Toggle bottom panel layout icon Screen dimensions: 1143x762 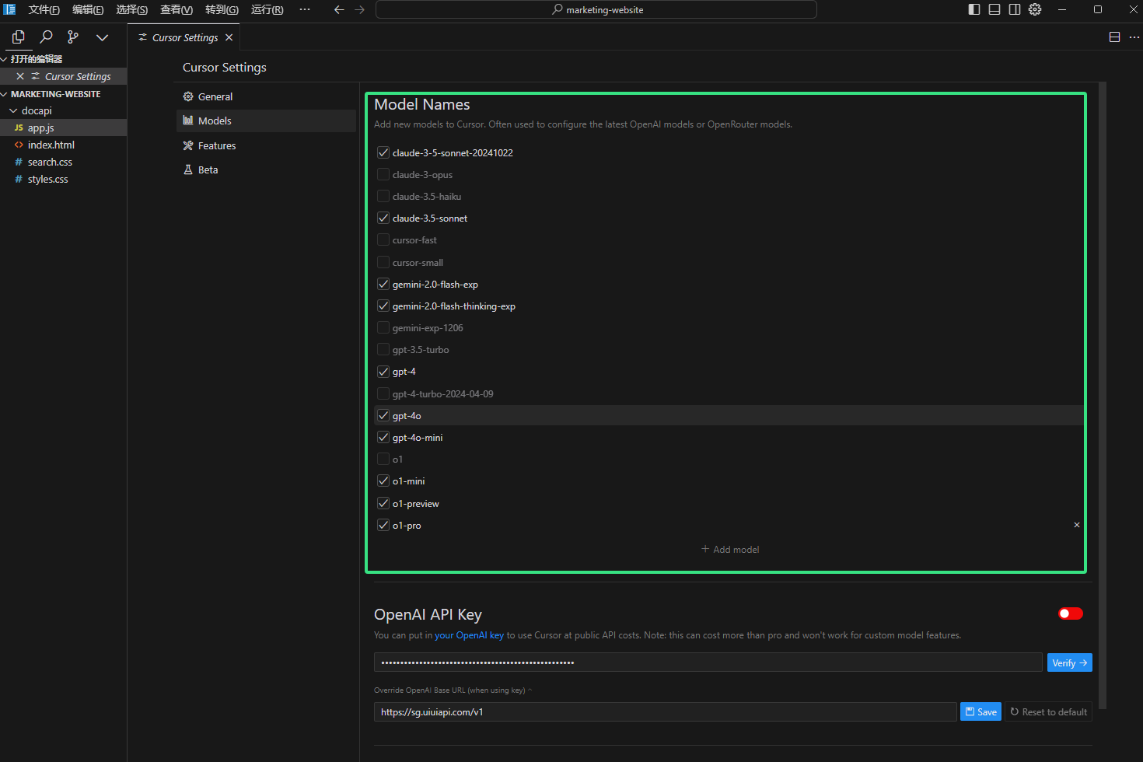pyautogui.click(x=994, y=9)
